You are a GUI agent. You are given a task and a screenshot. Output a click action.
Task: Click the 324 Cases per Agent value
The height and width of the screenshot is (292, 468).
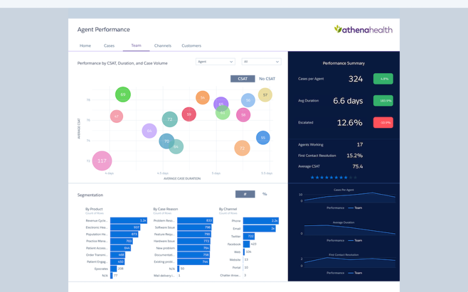coord(356,79)
